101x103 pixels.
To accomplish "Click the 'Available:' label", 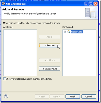I will (x=8, y=27).
